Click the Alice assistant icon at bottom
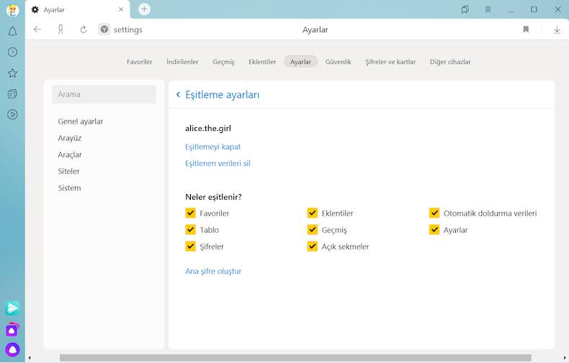Screen dimensions: 569x363 coord(12,350)
